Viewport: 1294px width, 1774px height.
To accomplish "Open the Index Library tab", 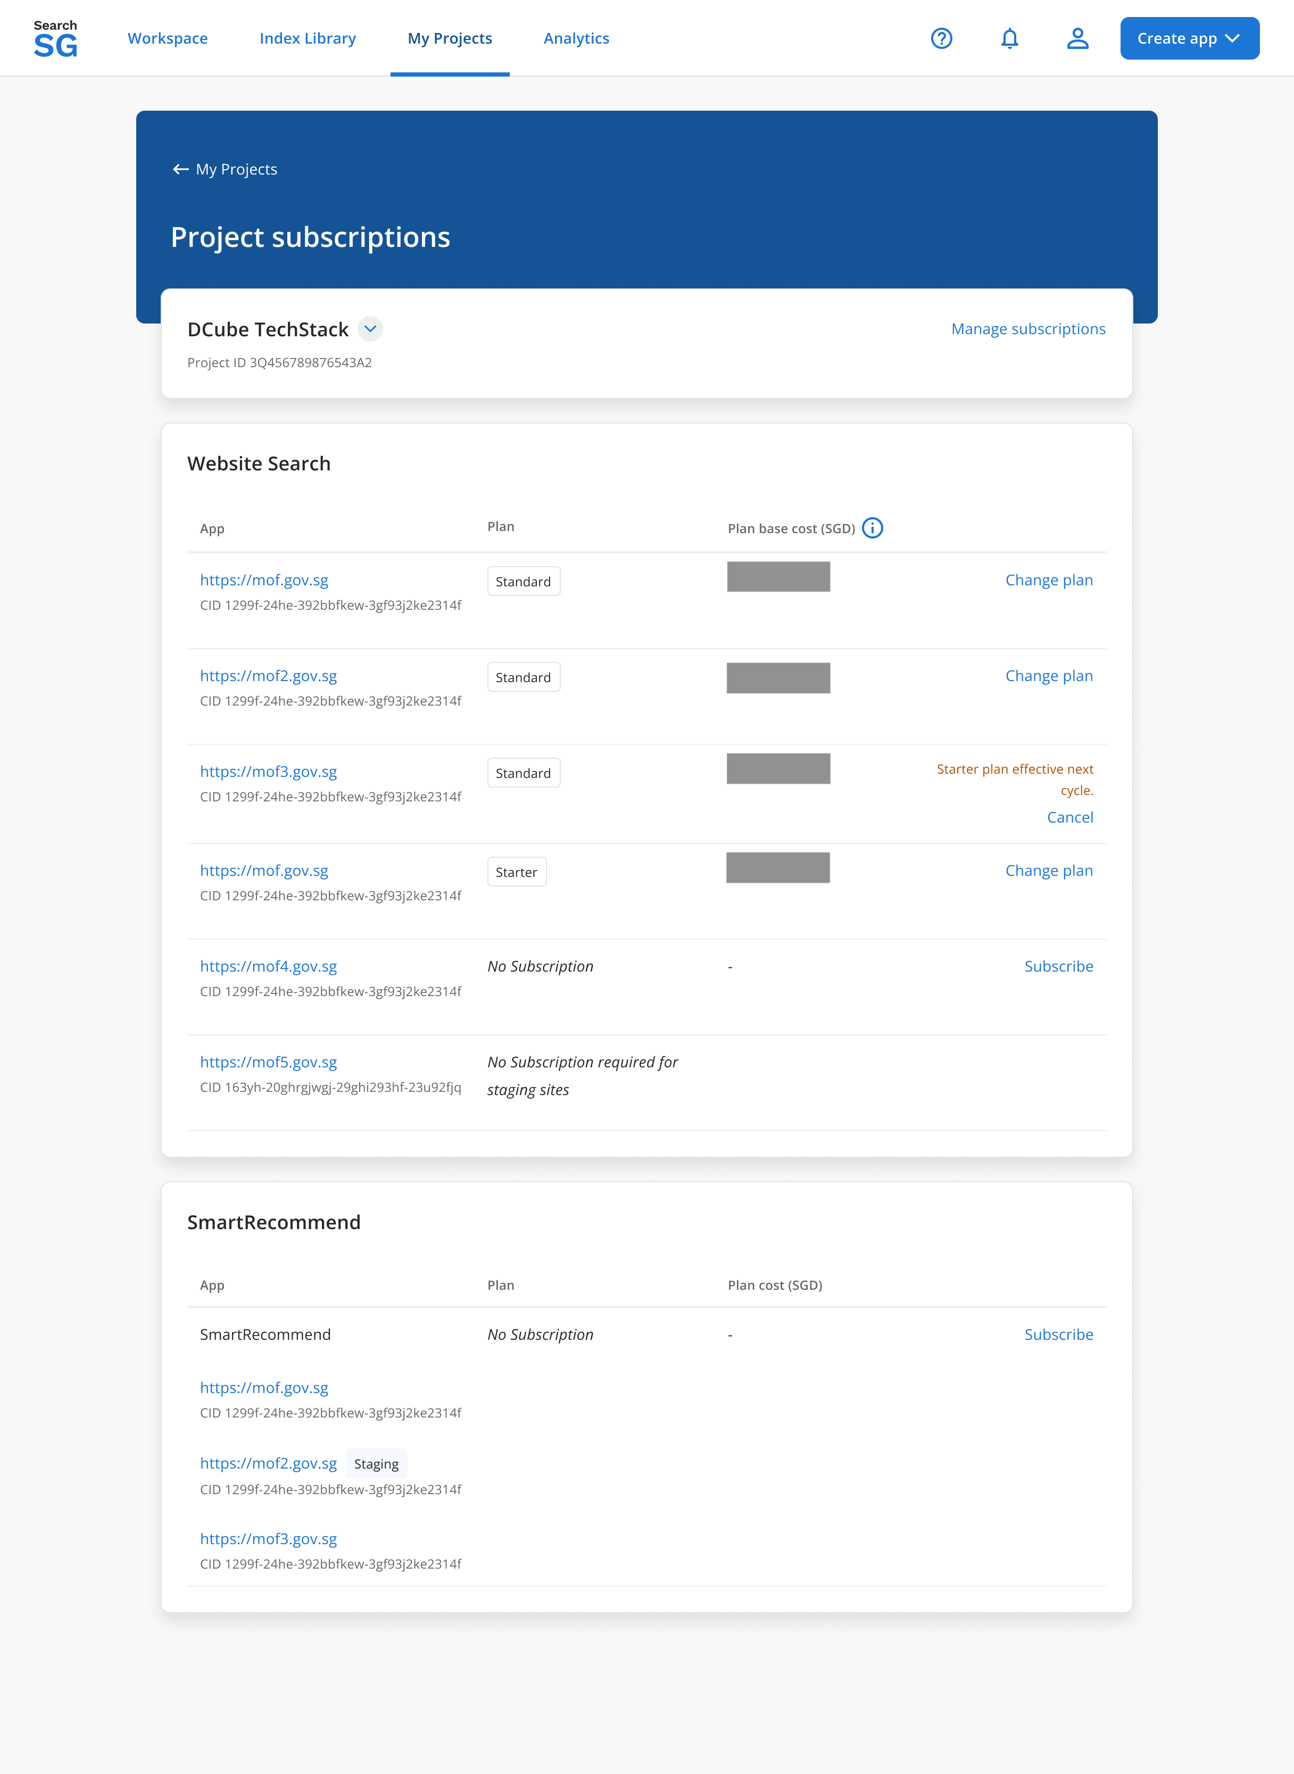I will click(308, 38).
